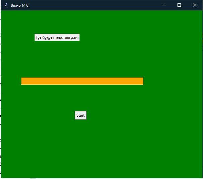Click green background above the text label
The height and width of the screenshot is (179, 203).
[x=57, y=22]
